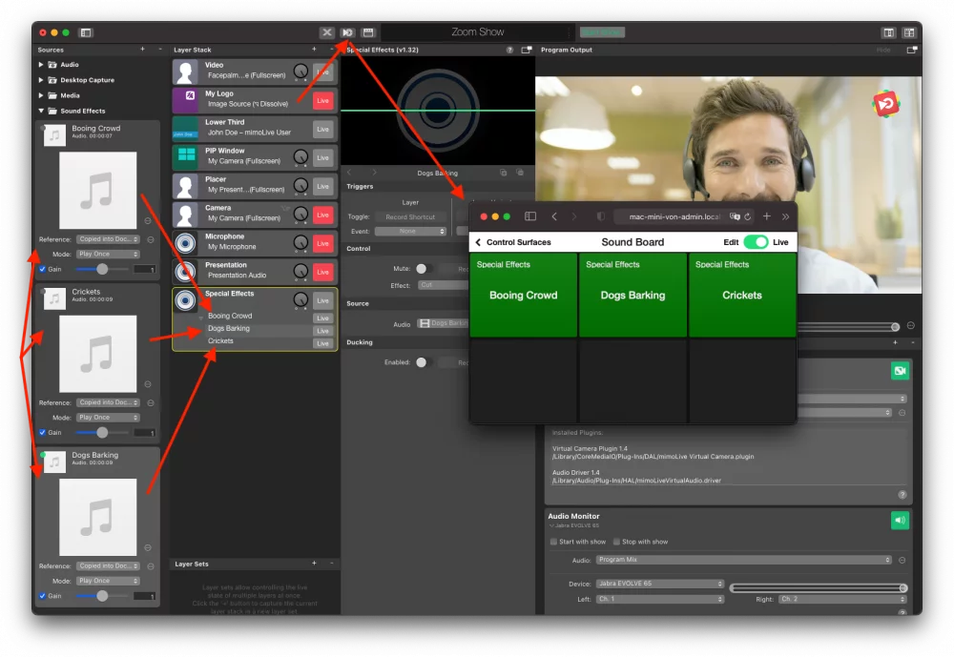Open the Effect dropdown set to Cut
Image resolution: width=954 pixels, height=657 pixels.
click(444, 285)
